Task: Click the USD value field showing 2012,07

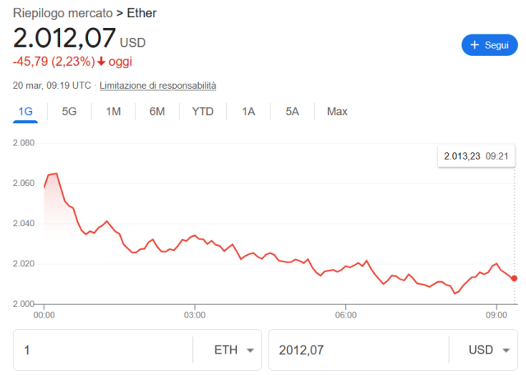Action: [x=358, y=350]
